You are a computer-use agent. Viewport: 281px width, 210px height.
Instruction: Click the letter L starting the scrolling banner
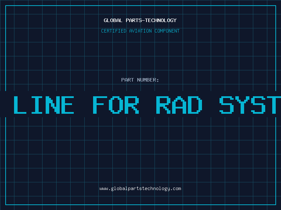[20, 105]
